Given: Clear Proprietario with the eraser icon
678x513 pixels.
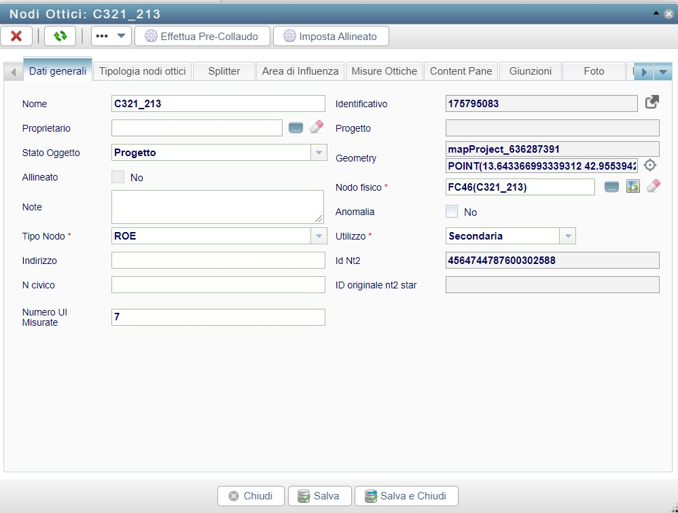Looking at the screenshot, I should coord(317,126).
